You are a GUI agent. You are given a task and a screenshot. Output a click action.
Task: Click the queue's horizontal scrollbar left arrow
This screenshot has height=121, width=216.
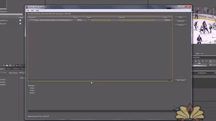point(29,80)
